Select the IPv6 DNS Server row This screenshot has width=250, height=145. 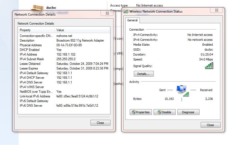(64, 106)
